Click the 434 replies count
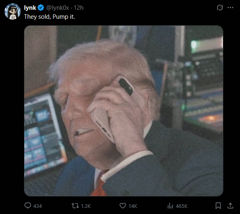The width and height of the screenshot is (240, 214). (37, 206)
